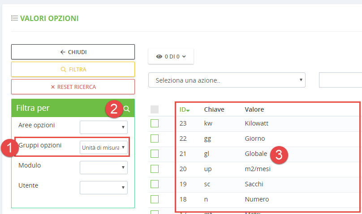Expand the Modulo dropdown
This screenshot has width=362, height=214.
point(103,168)
